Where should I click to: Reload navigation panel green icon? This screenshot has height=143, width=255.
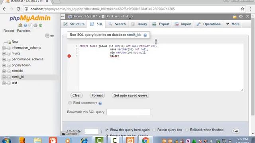(40, 25)
